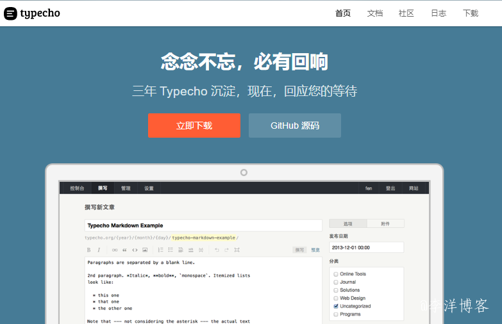Click the 发布日期 date input field
502x324 pixels.
[366, 247]
